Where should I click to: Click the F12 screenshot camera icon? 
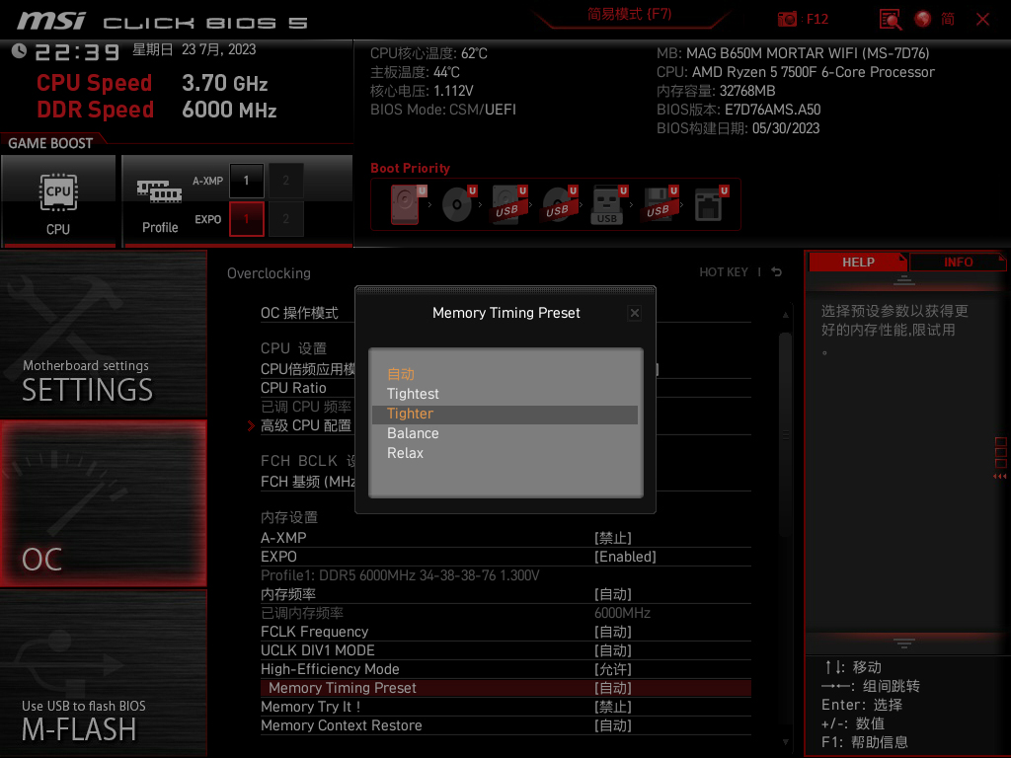click(x=788, y=19)
